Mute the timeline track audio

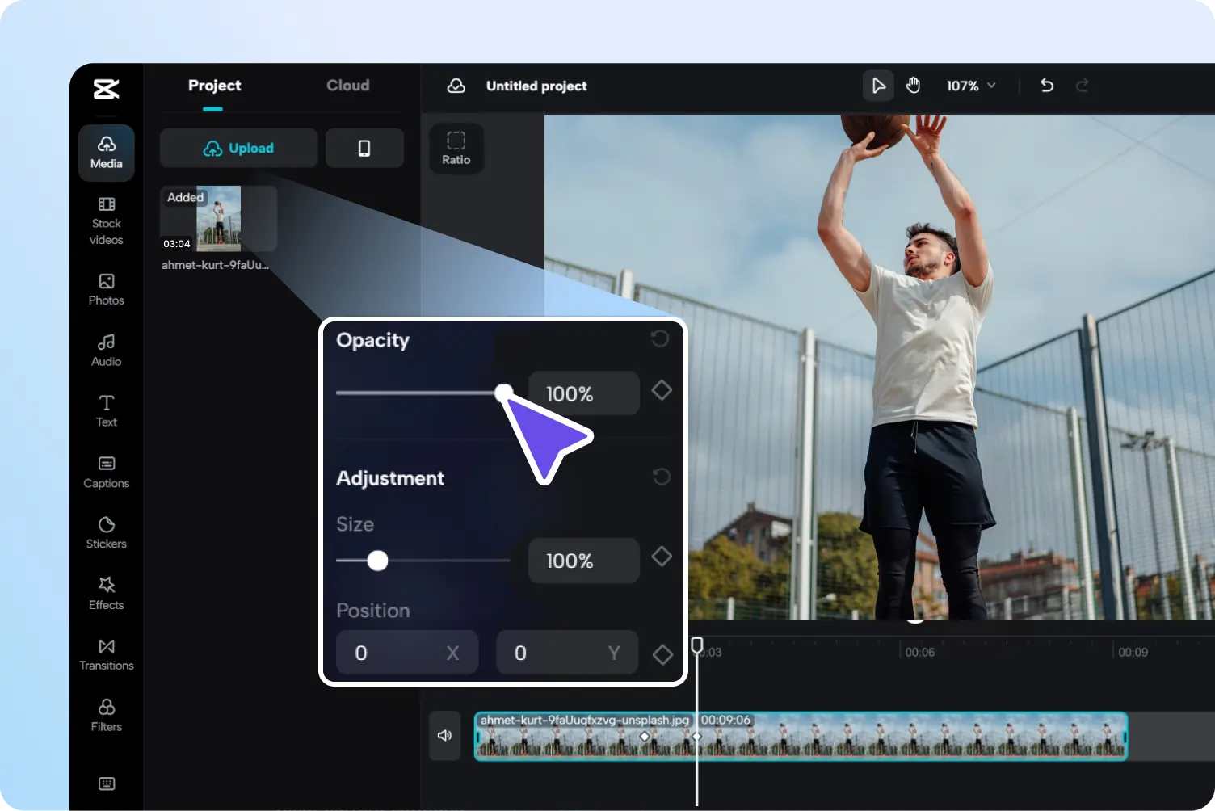444,735
